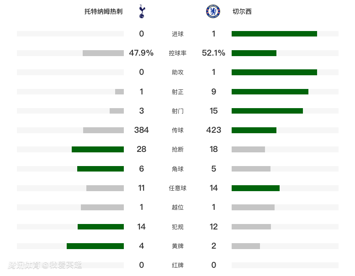
Task: Select the 任意球 stat label
Action: (178, 188)
